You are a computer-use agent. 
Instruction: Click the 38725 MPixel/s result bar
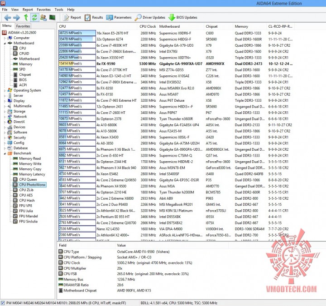(x=77, y=33)
